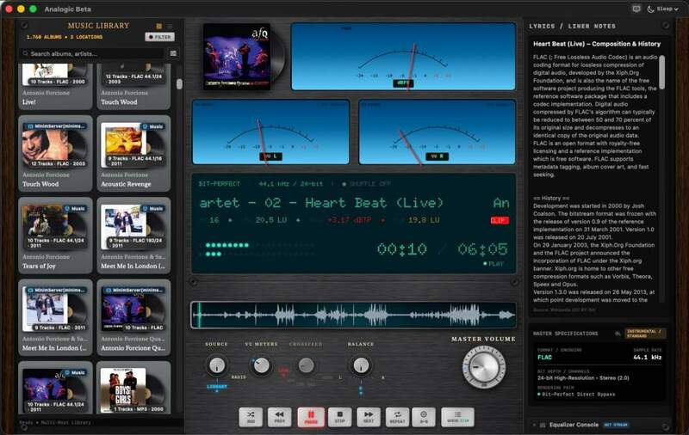Turn the VU METERS knob
The image size is (689, 435).
coord(261,365)
